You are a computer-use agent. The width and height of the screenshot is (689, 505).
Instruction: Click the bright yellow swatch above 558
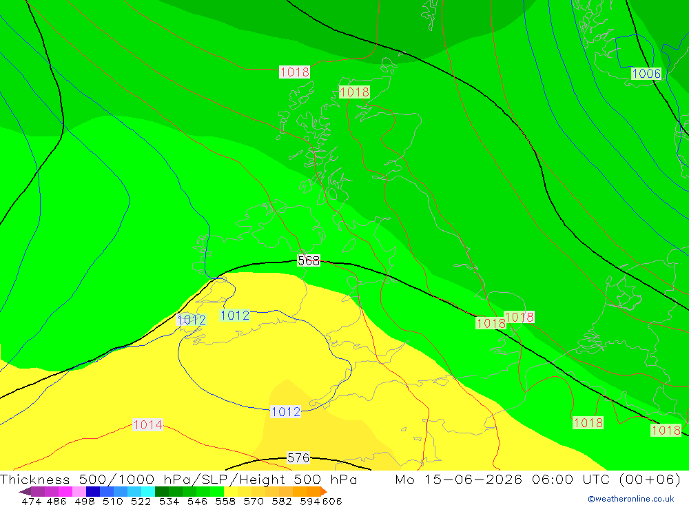coord(231,491)
